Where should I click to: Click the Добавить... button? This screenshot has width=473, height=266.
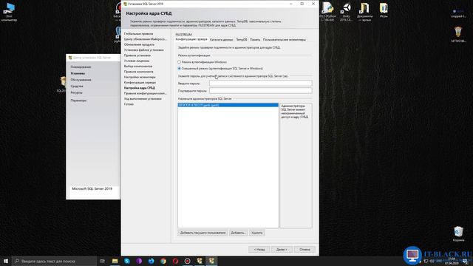[x=238, y=233]
